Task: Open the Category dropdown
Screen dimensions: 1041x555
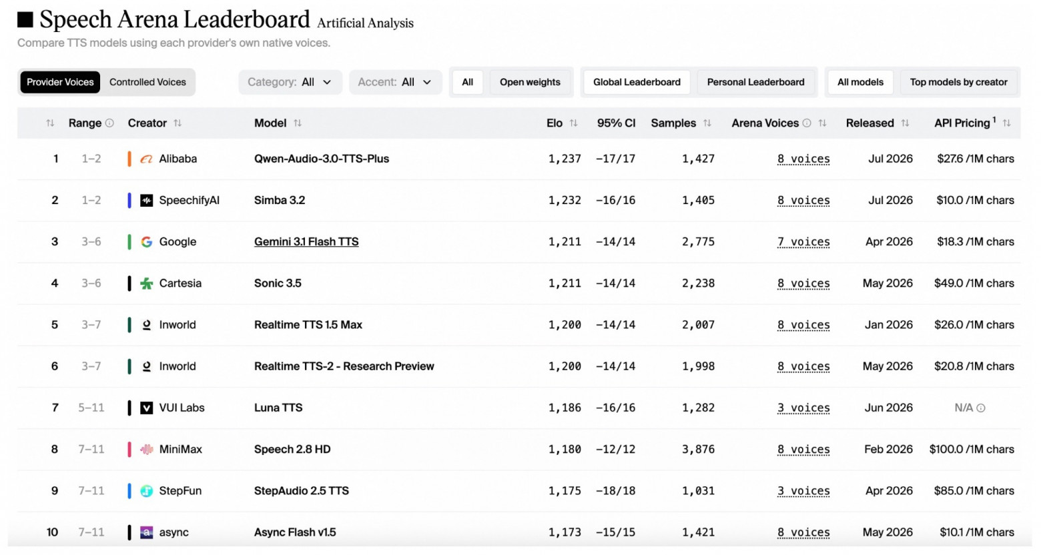Action: tap(290, 82)
